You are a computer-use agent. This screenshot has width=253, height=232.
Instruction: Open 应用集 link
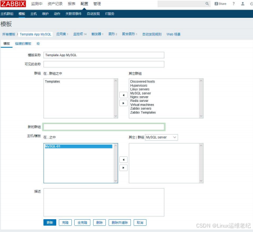(x=61, y=34)
